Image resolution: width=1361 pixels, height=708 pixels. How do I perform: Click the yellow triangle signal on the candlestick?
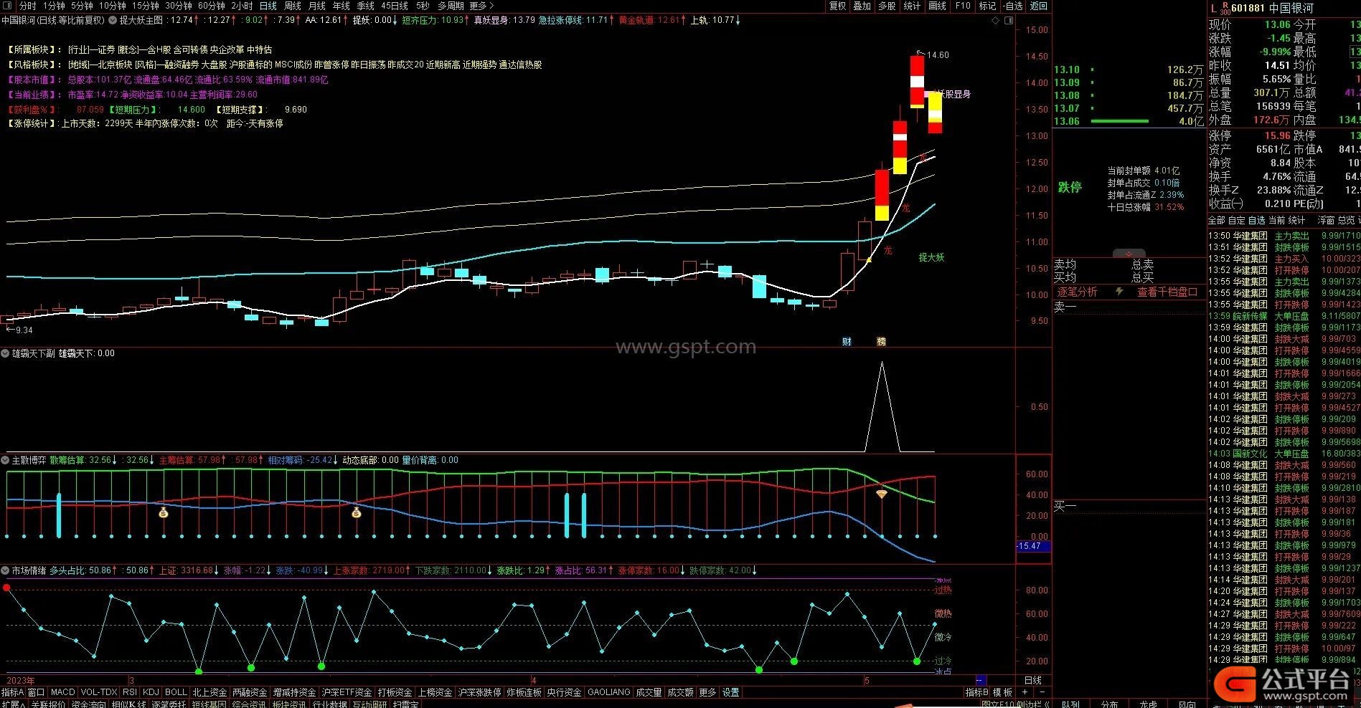tap(869, 259)
